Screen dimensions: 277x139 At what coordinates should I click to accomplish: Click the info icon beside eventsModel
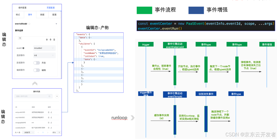[x=29, y=24]
